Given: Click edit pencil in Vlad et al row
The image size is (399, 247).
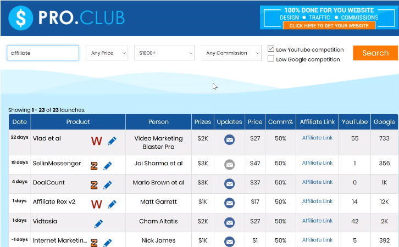Looking at the screenshot, I should 112,141.
